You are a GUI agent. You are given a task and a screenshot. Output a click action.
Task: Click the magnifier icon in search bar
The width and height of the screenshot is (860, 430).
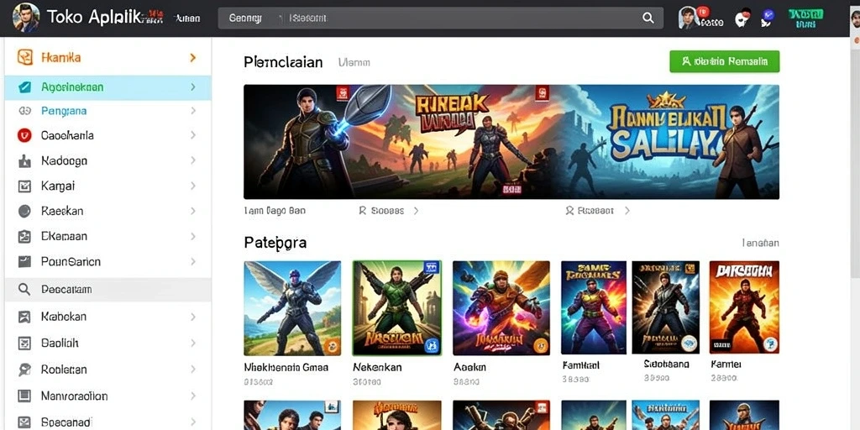tap(648, 18)
